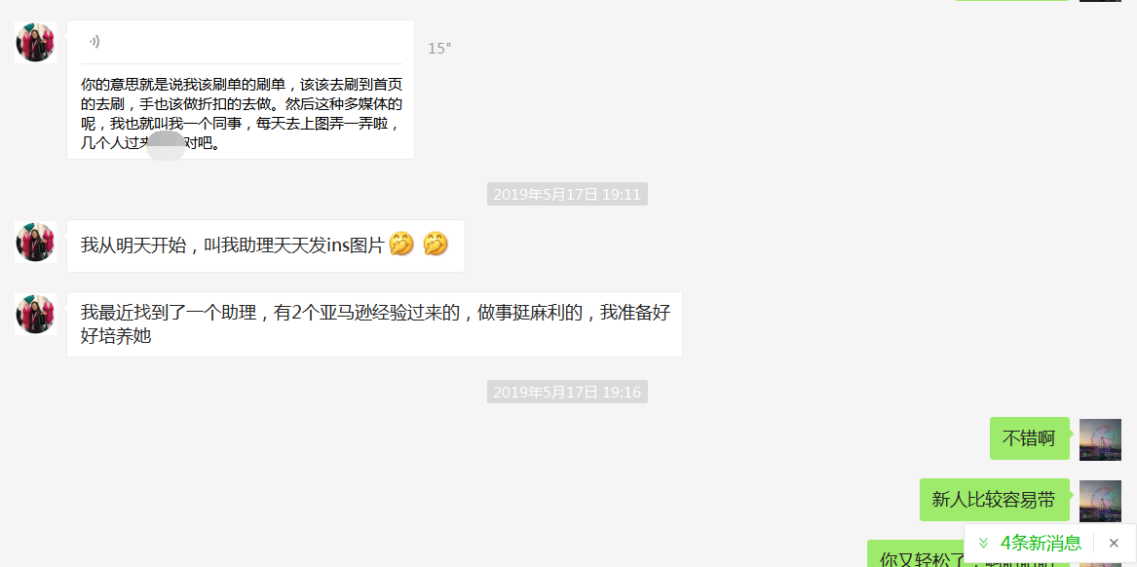
Task: Dismiss the 4条新消息 notification with X
Action: point(1114,543)
